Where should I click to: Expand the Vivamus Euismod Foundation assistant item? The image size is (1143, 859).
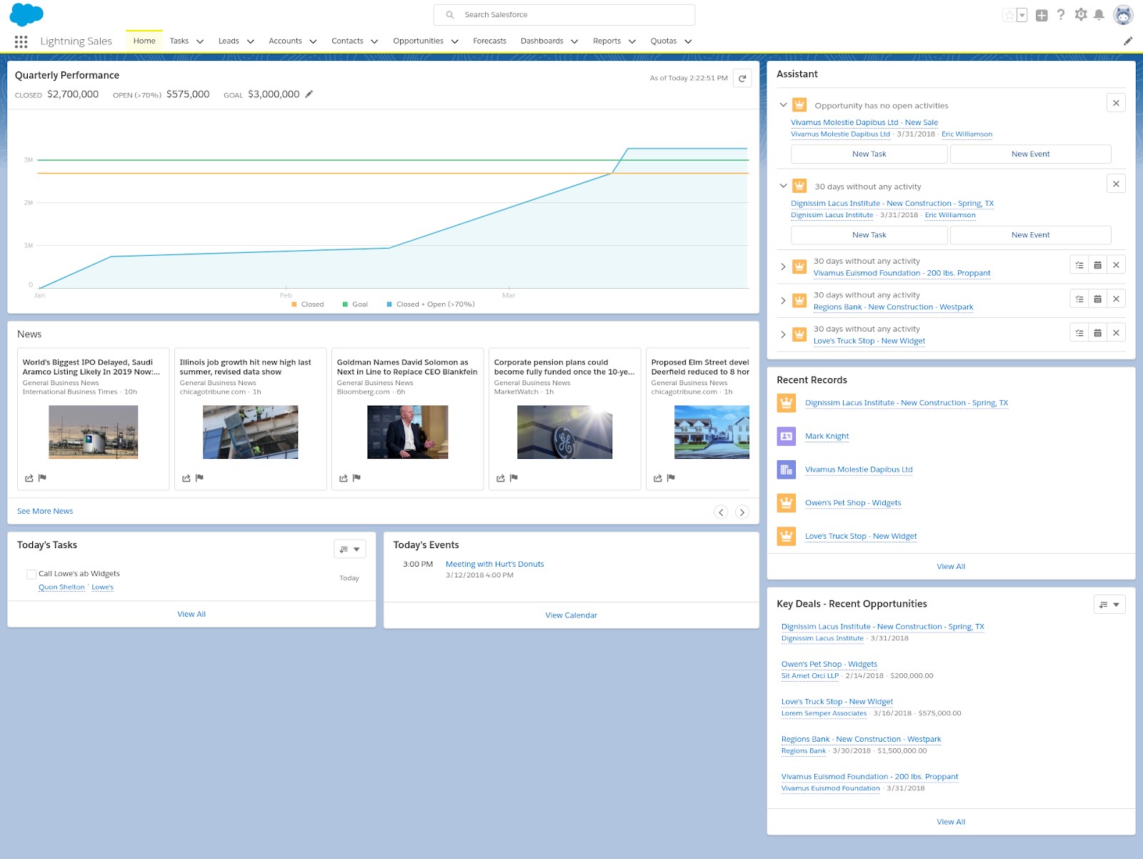[783, 267]
